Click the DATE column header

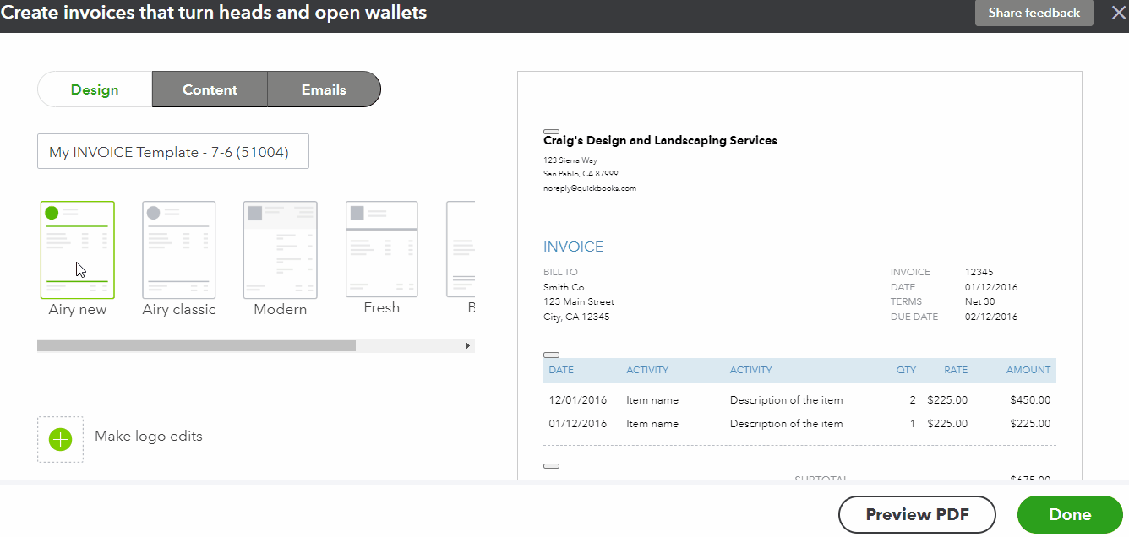point(562,370)
